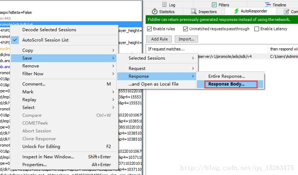
Task: Choose Entire Response... option
Action: 230,76
